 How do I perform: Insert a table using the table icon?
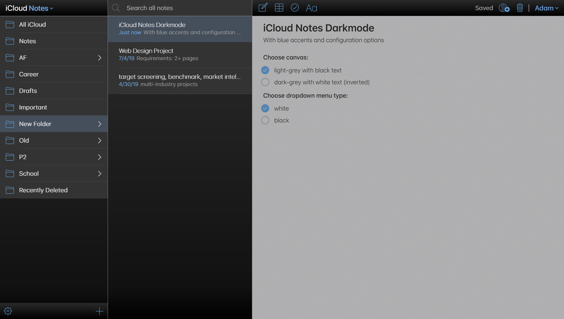point(279,8)
